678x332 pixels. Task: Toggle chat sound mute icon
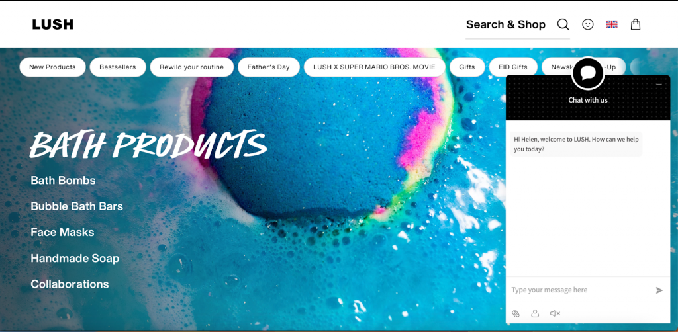(x=555, y=313)
